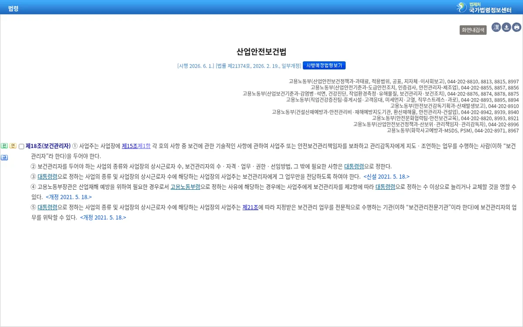Open the 대통령령 link in paragraph ④
523x327 pixels.
coord(385,187)
